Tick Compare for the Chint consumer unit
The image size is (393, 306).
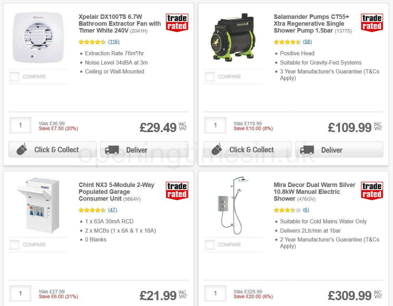14,245
